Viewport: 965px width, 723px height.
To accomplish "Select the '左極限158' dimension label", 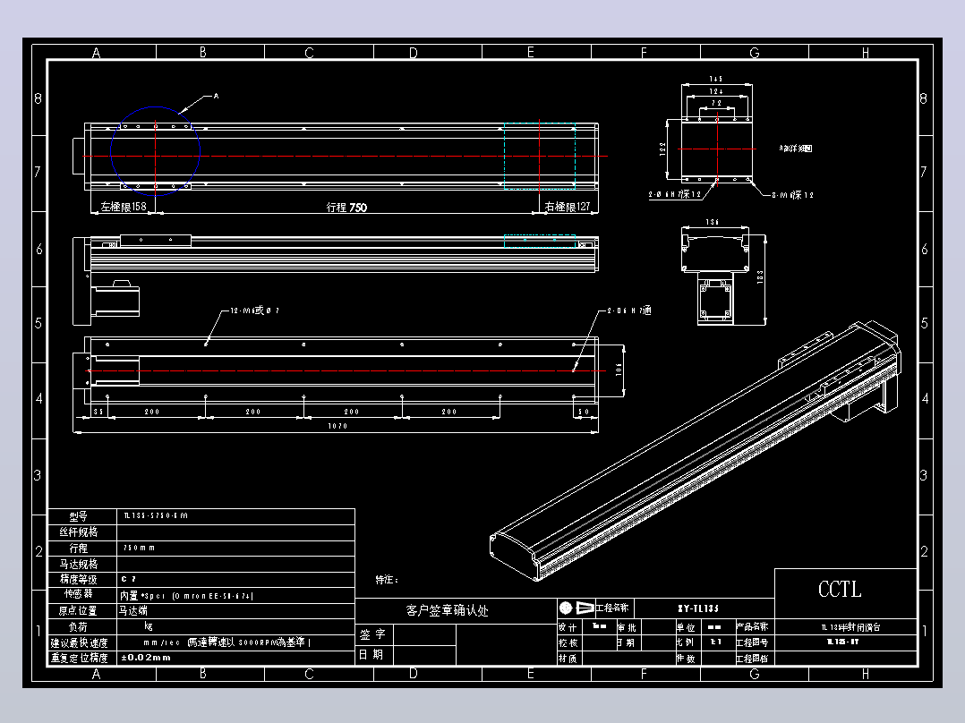I will pos(124,207).
